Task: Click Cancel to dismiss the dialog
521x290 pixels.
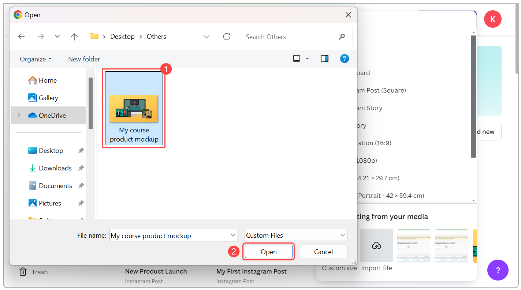Action: (x=323, y=252)
